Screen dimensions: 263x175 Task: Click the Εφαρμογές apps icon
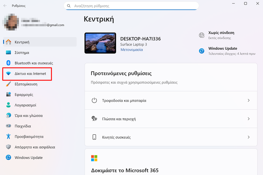tap(9, 94)
